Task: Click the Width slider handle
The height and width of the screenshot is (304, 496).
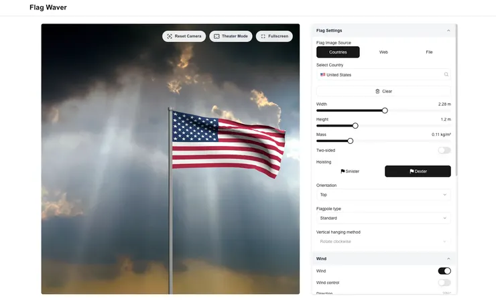Action: [385, 110]
